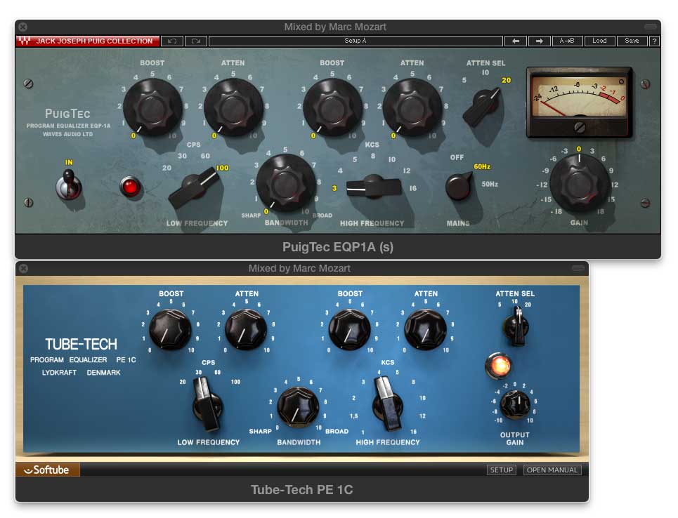Click PuigTec MAINS hum selector knob
This screenshot has height=518, width=678.
click(459, 186)
